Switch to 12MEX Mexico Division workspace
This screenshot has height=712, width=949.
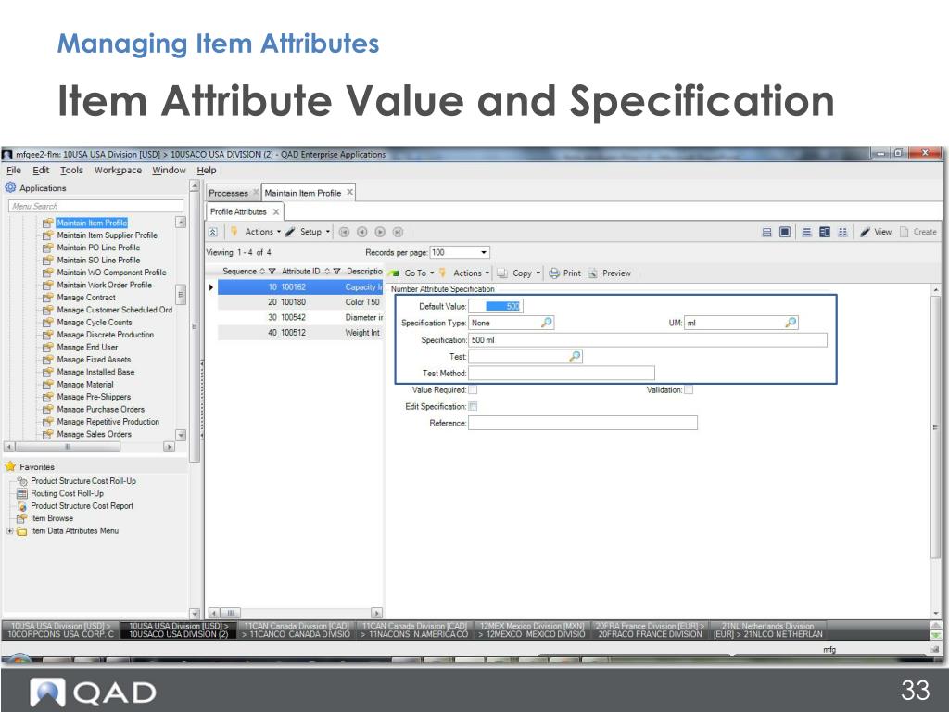click(x=532, y=629)
